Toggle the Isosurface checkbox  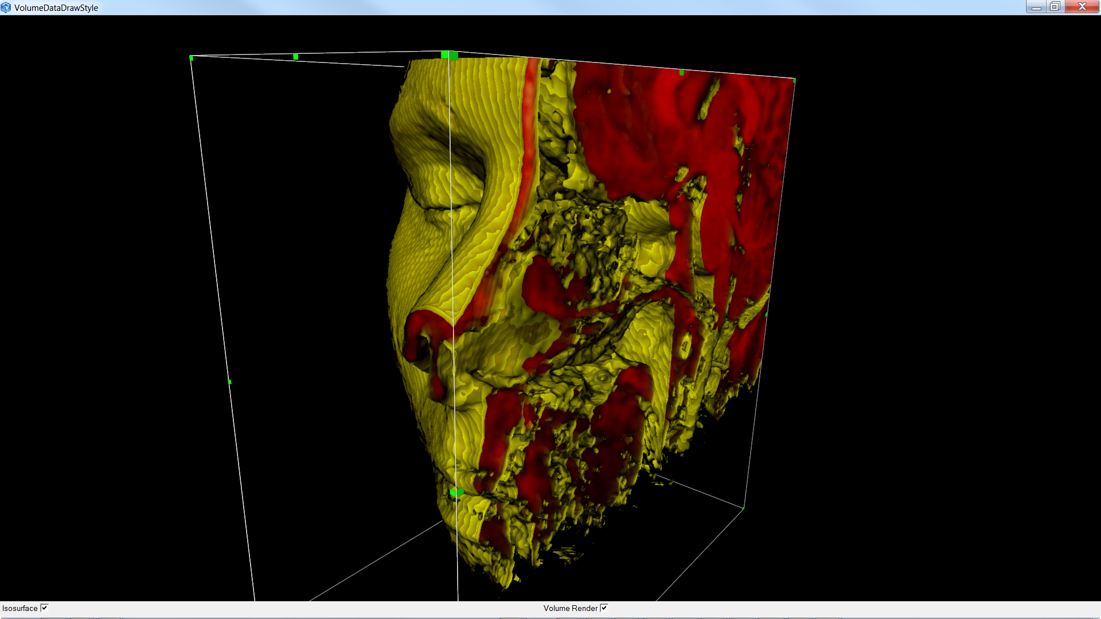tap(45, 608)
